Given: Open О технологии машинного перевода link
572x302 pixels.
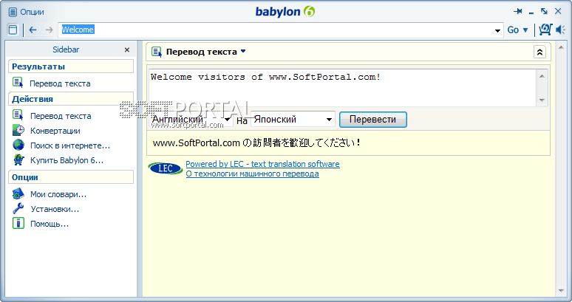Looking at the screenshot, I should (x=253, y=174).
